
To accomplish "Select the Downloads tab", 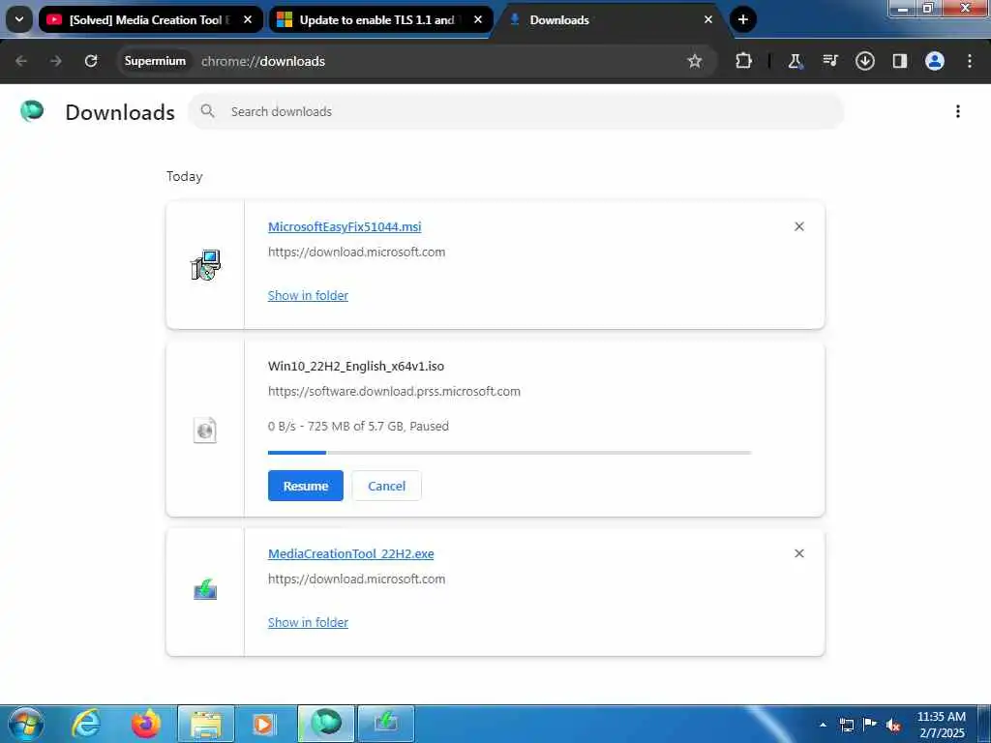I will click(610, 19).
